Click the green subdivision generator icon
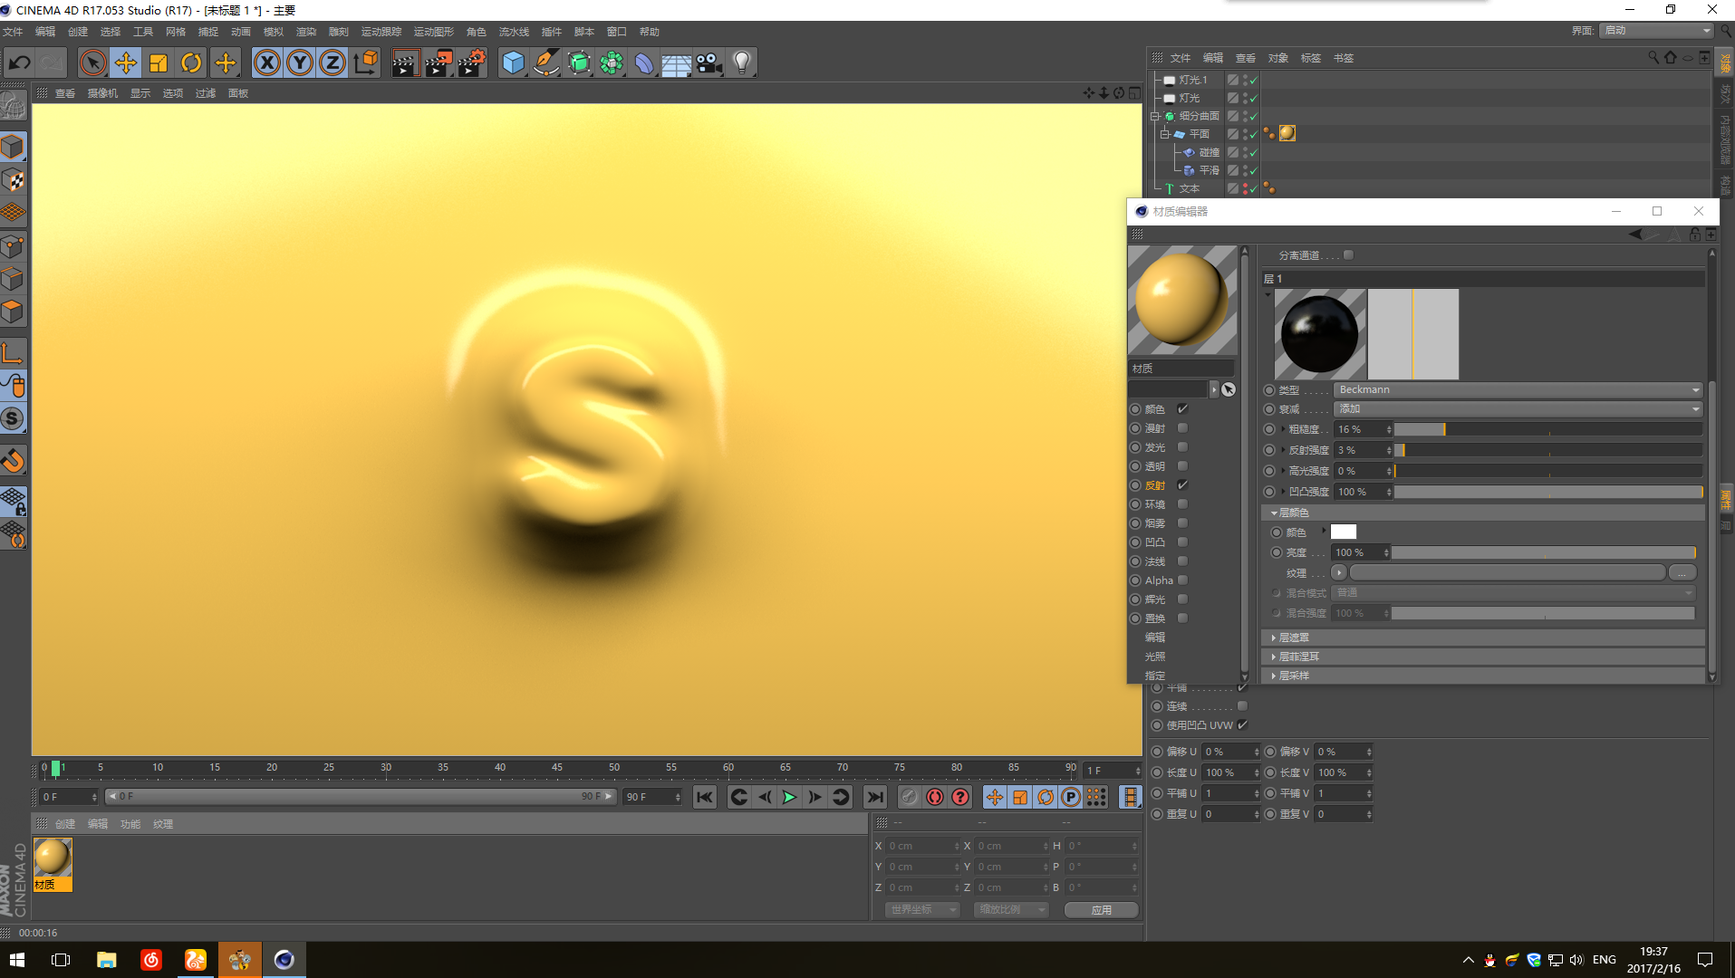The image size is (1735, 978). [x=579, y=62]
